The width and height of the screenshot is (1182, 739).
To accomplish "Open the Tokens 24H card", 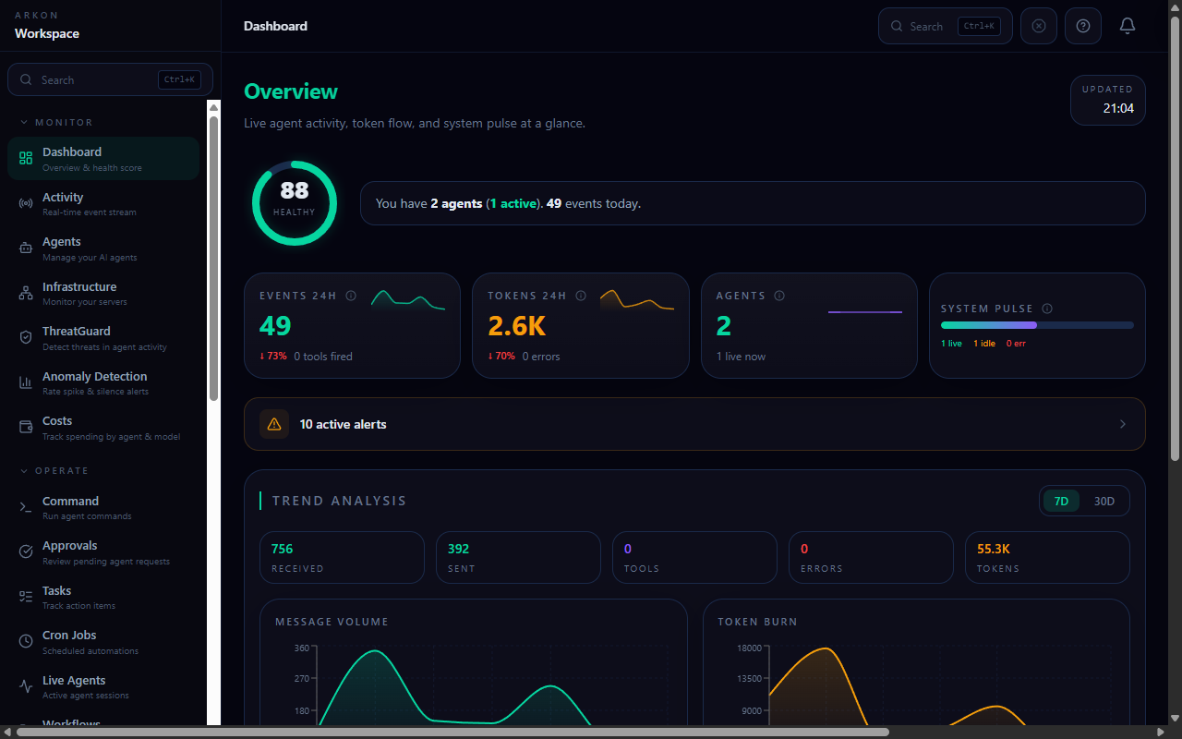I will (x=581, y=325).
